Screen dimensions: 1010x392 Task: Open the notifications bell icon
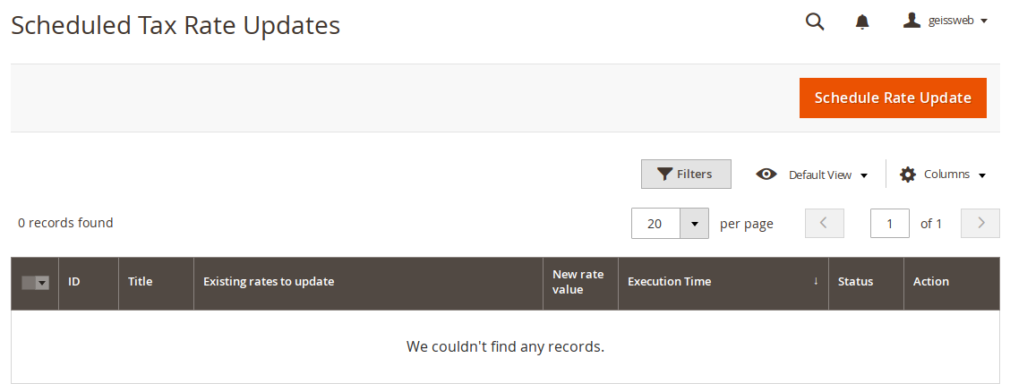pyautogui.click(x=862, y=21)
